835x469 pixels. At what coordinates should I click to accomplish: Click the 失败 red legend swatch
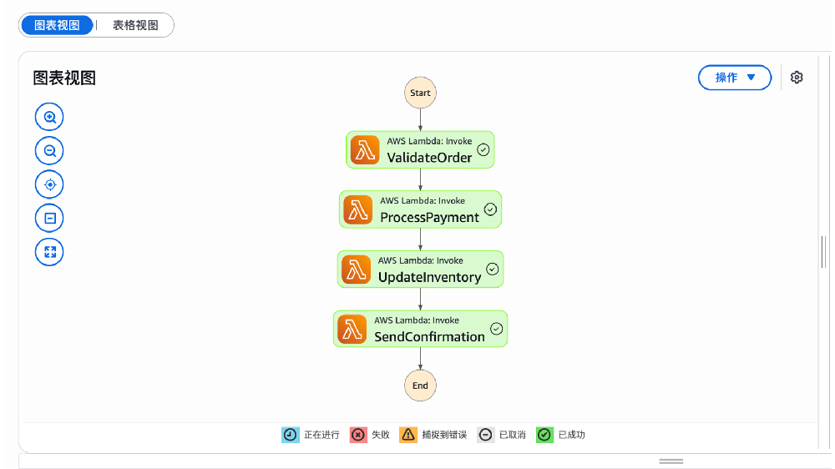pyautogui.click(x=357, y=435)
